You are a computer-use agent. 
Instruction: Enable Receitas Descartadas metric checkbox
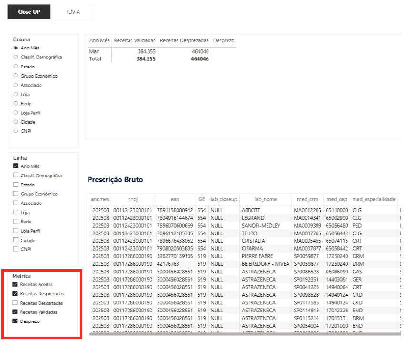pos(16,303)
